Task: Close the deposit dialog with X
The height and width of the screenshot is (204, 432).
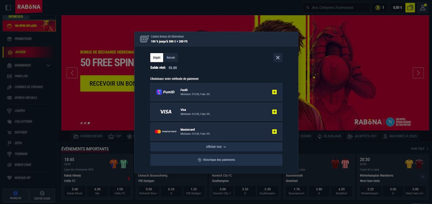Action: pos(278,57)
